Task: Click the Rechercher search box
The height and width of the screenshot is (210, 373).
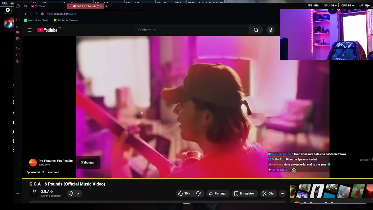Action: click(192, 30)
